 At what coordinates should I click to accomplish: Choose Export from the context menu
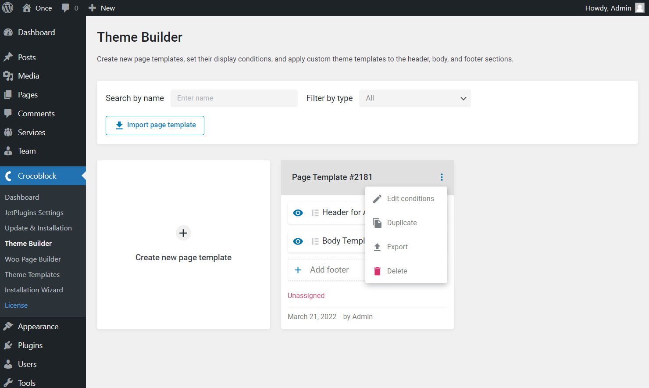pos(406,247)
